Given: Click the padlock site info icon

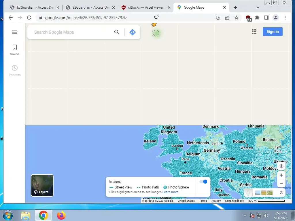Looking at the screenshot, I should click(x=40, y=18).
